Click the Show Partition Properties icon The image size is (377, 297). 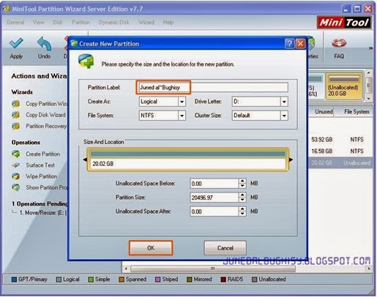16,187
